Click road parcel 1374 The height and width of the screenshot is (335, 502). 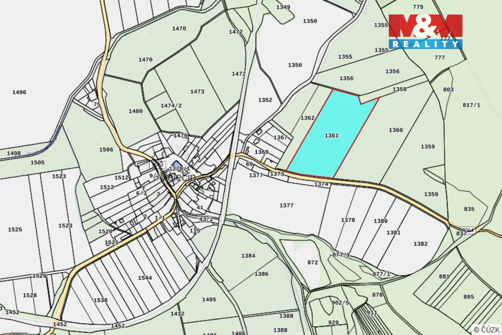point(321,184)
